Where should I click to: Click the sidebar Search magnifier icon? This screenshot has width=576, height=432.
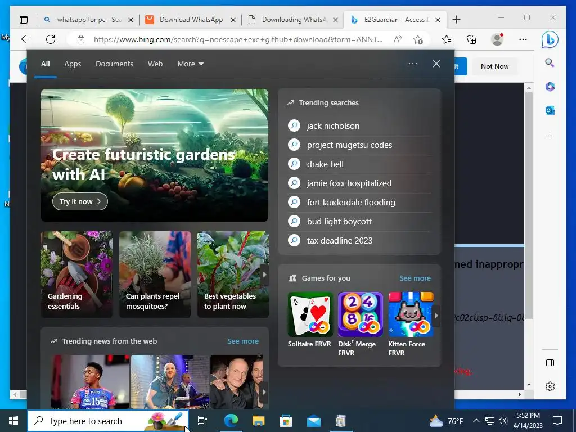pyautogui.click(x=550, y=62)
